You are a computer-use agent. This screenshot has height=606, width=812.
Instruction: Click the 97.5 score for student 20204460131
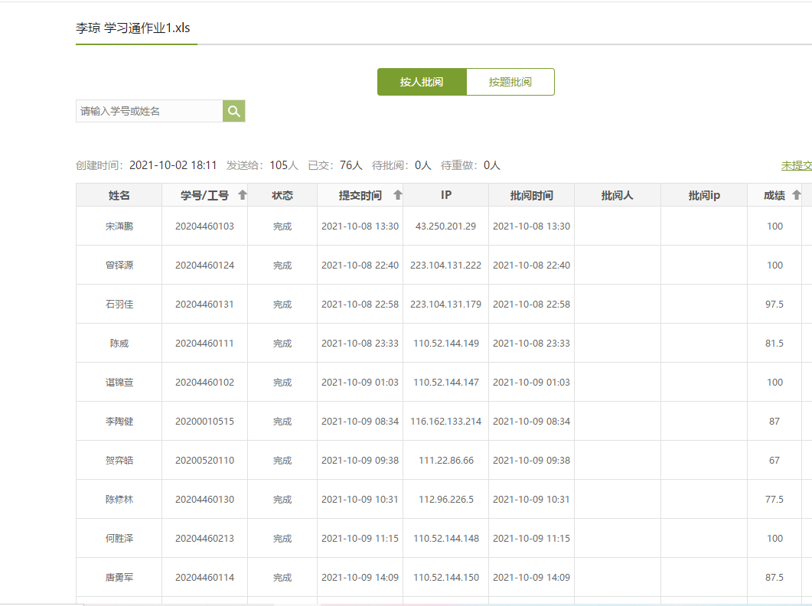(774, 305)
